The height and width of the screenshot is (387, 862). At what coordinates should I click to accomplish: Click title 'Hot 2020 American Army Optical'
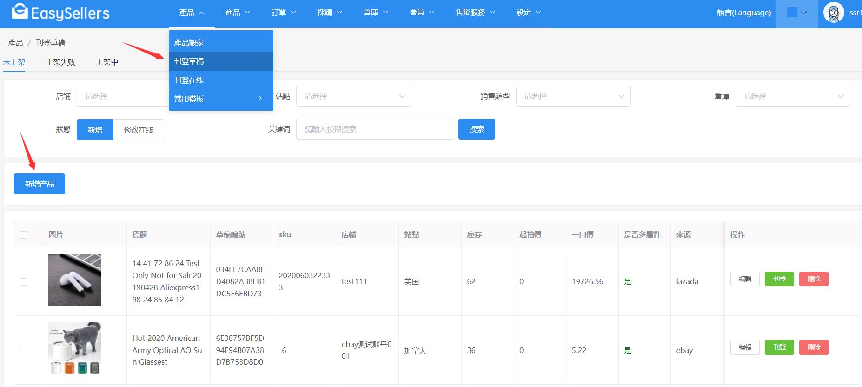pyautogui.click(x=167, y=350)
